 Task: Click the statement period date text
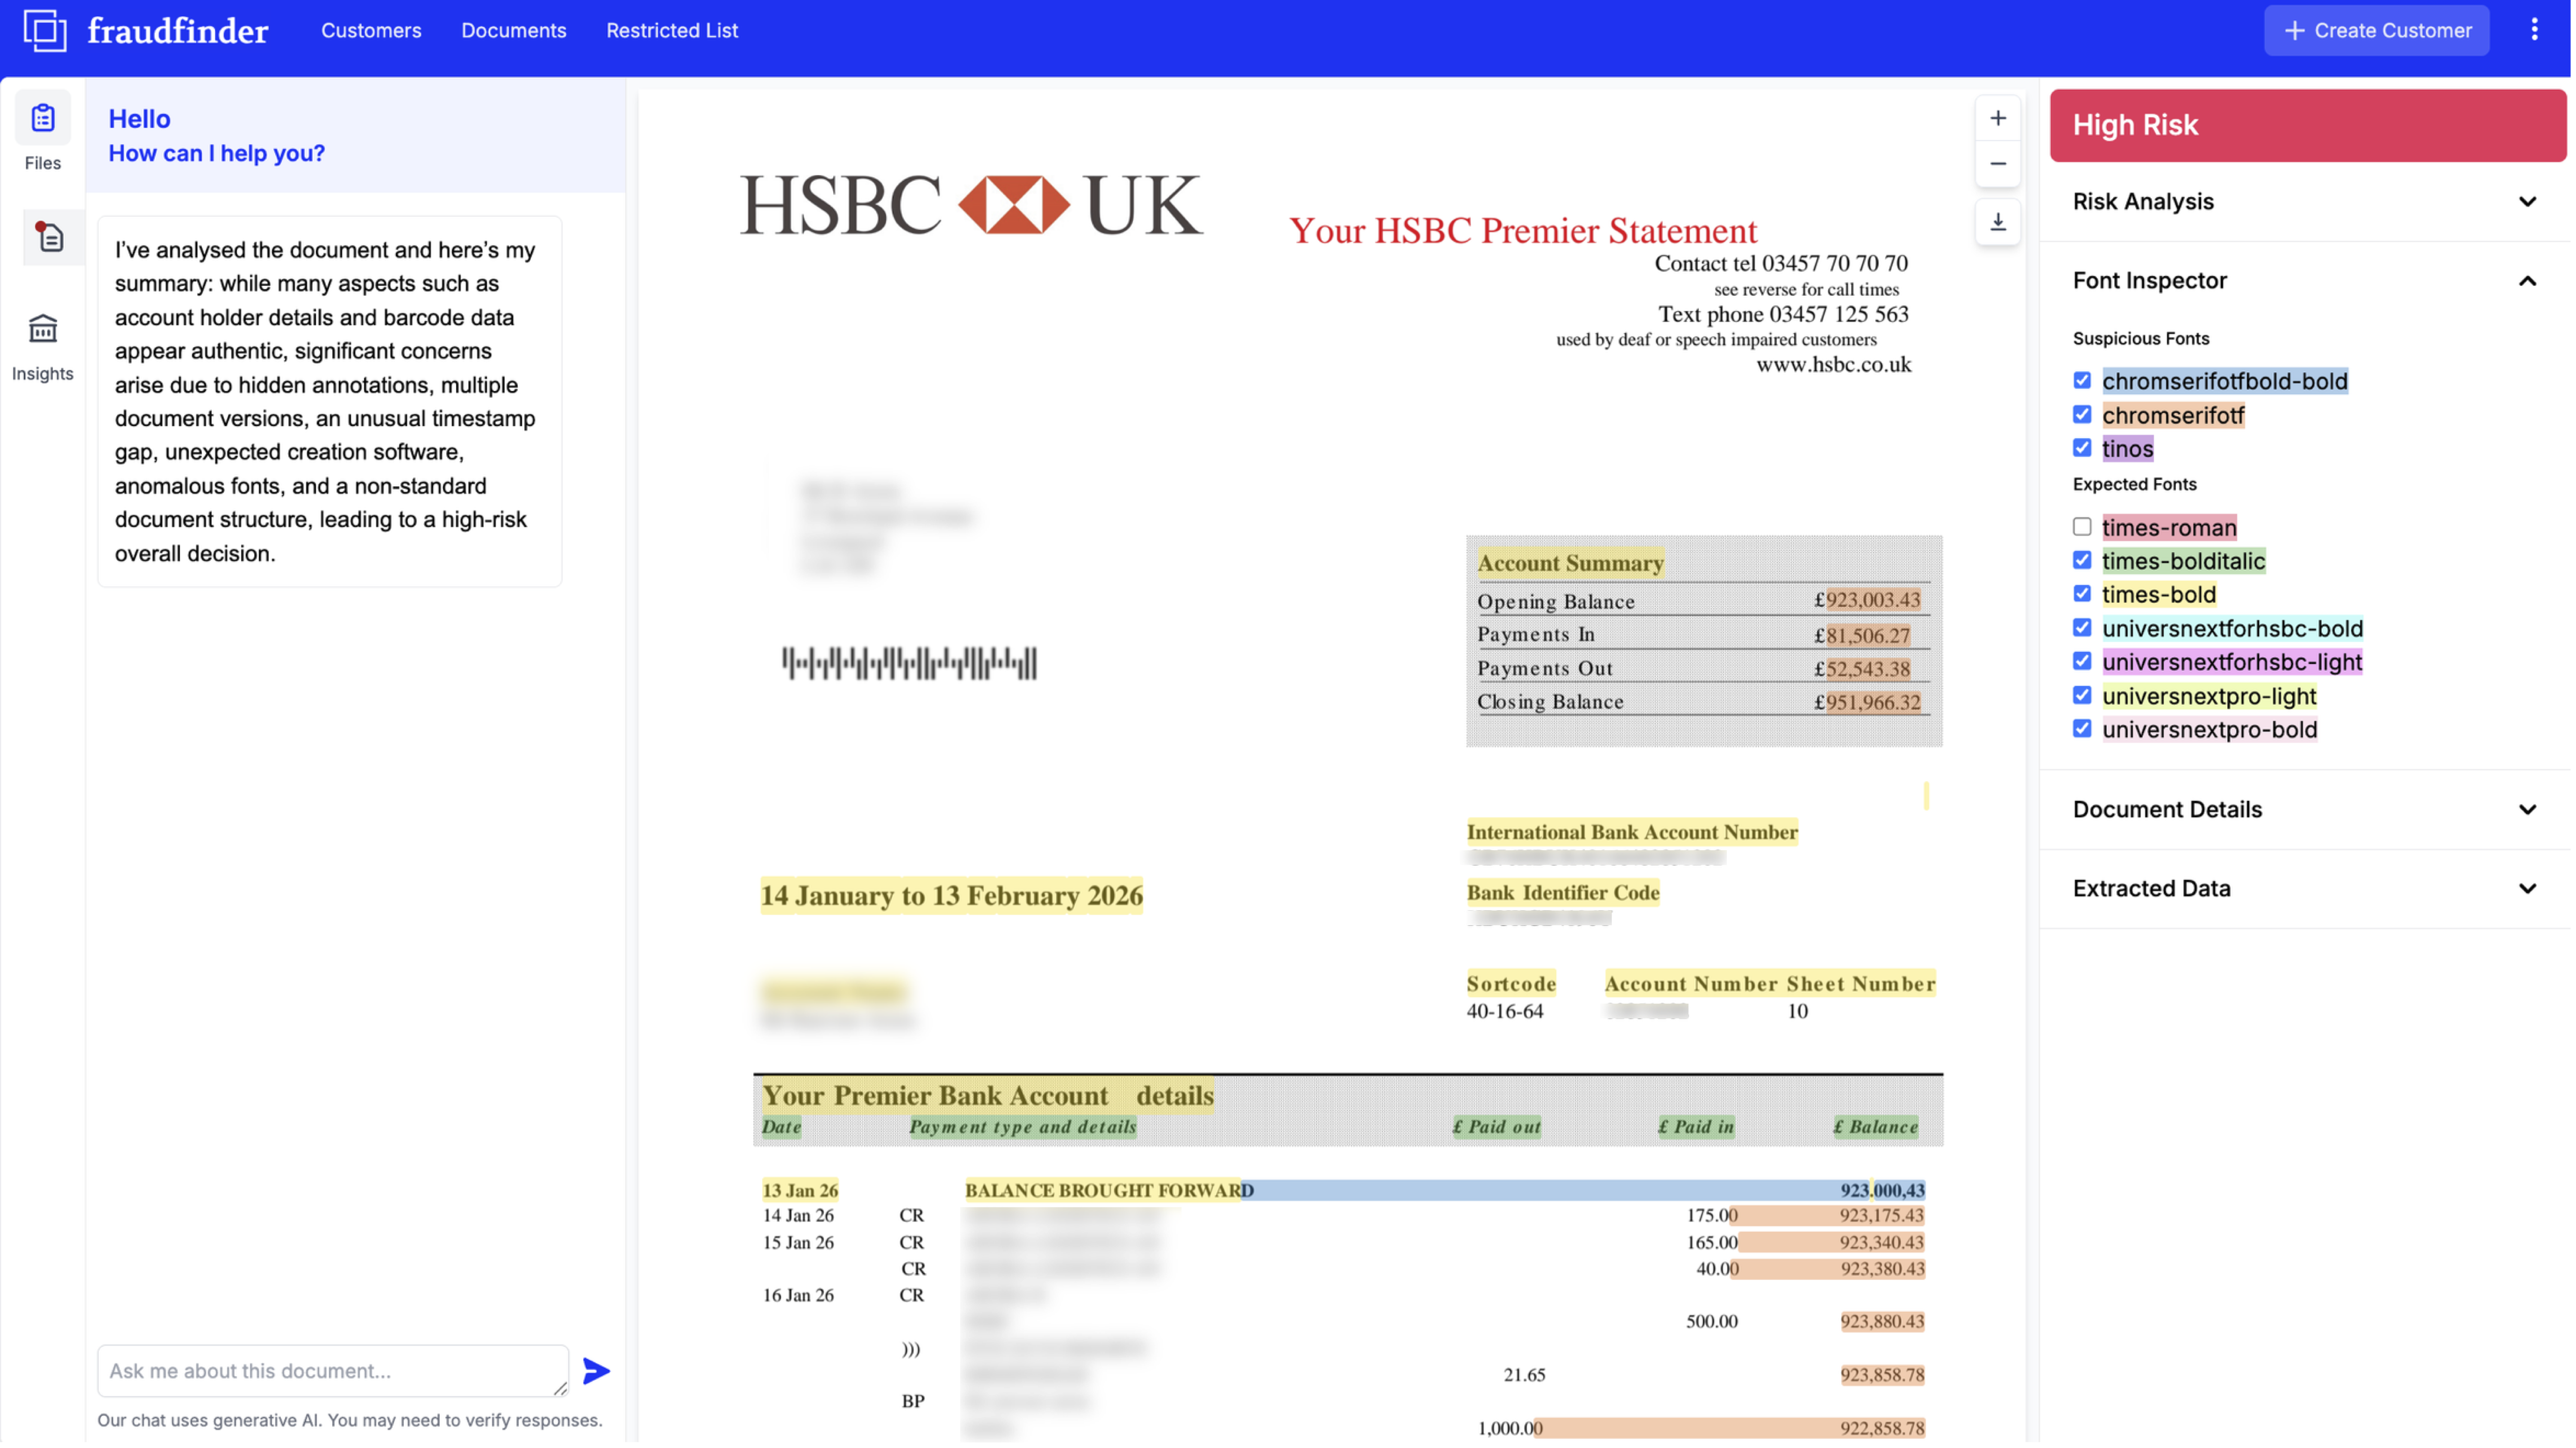pos(951,895)
